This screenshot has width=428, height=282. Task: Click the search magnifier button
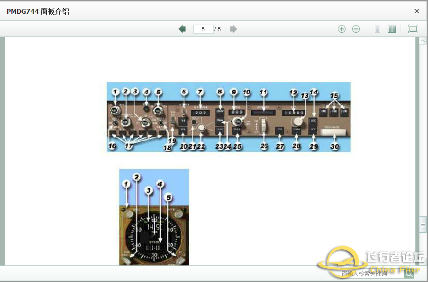coord(409,273)
